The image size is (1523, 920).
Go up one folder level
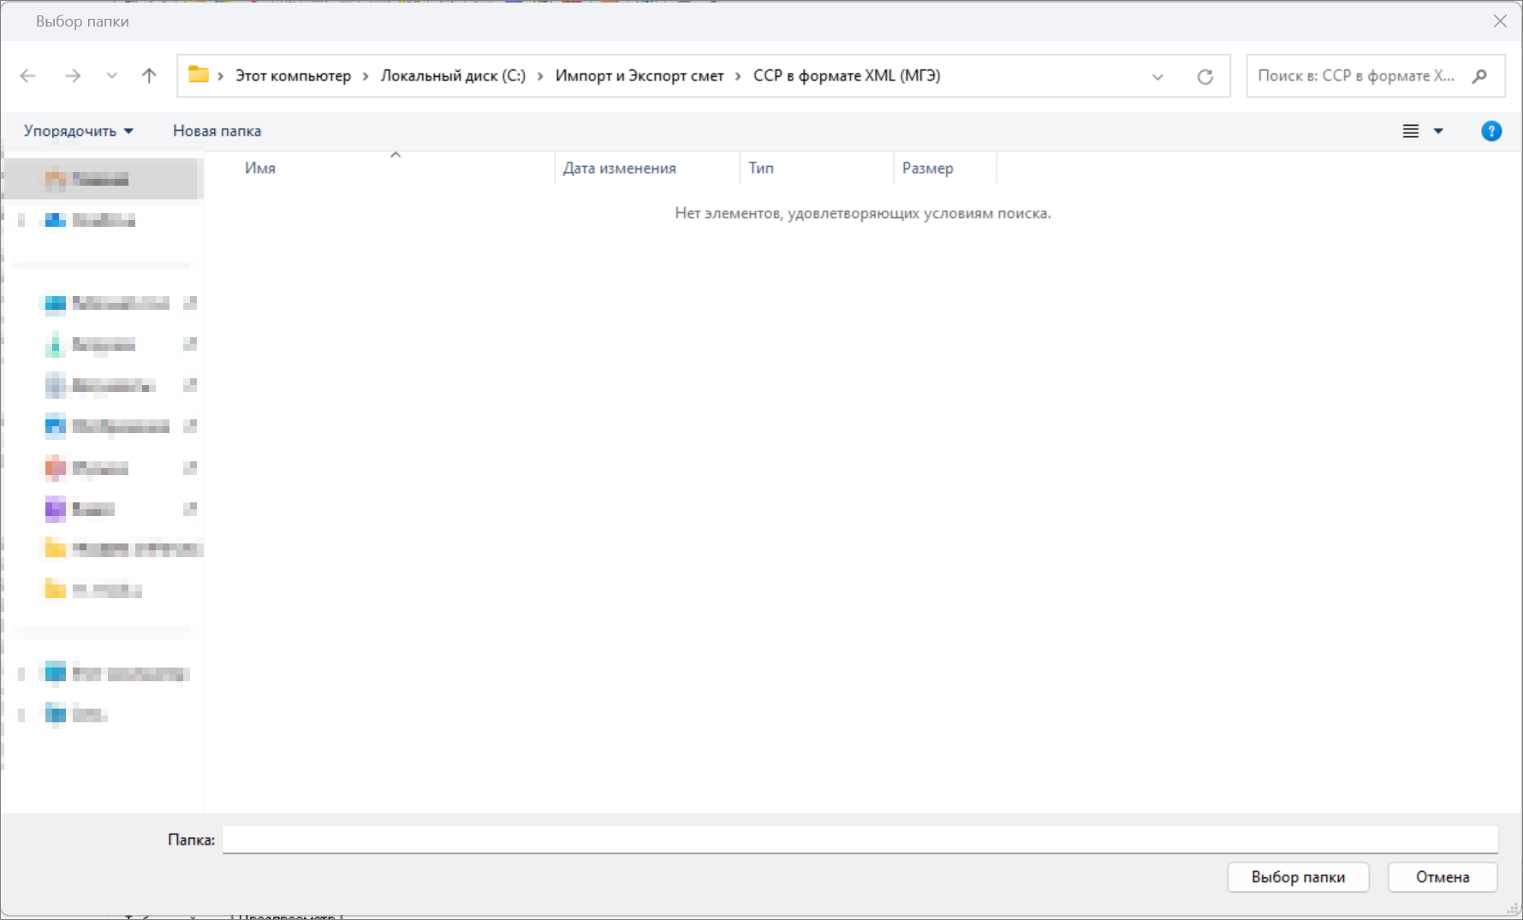pos(149,76)
